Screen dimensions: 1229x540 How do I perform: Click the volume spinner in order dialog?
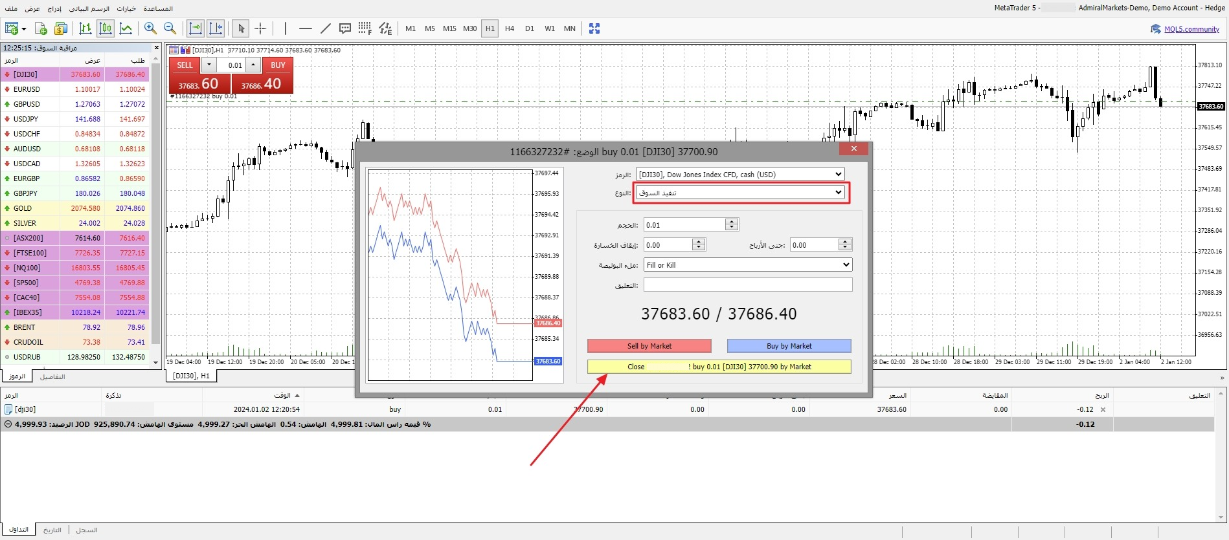pos(732,224)
